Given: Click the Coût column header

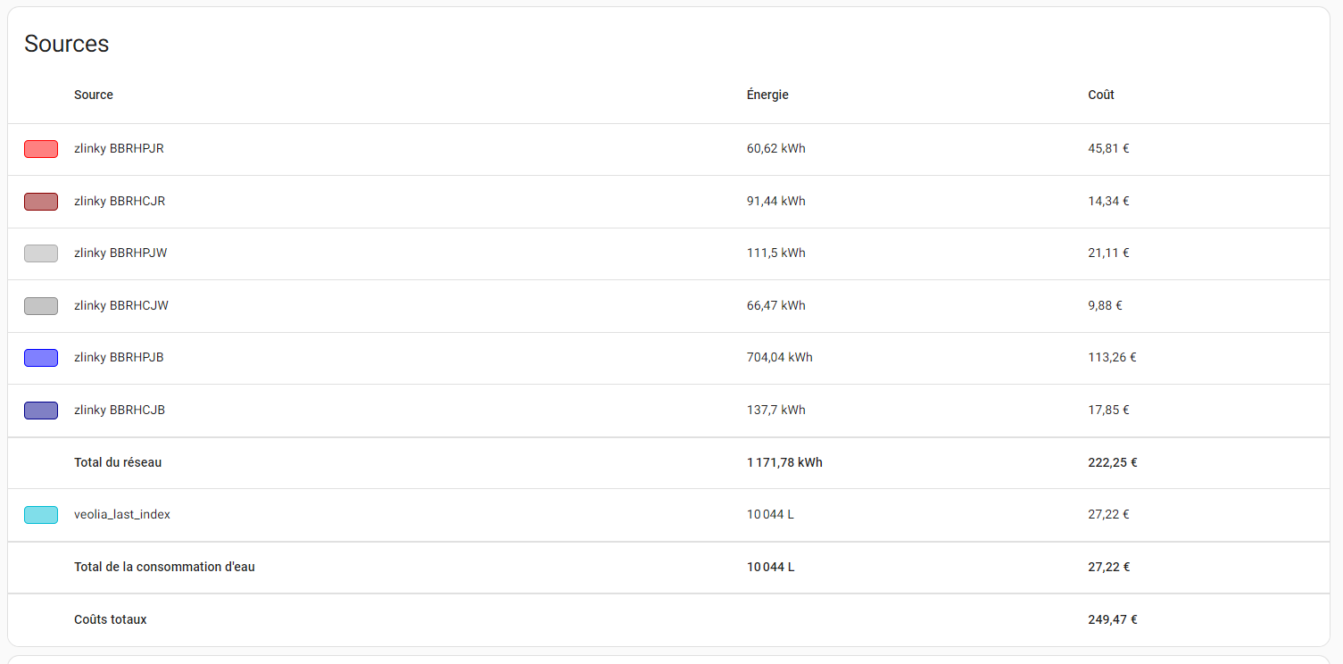Looking at the screenshot, I should pos(1101,95).
